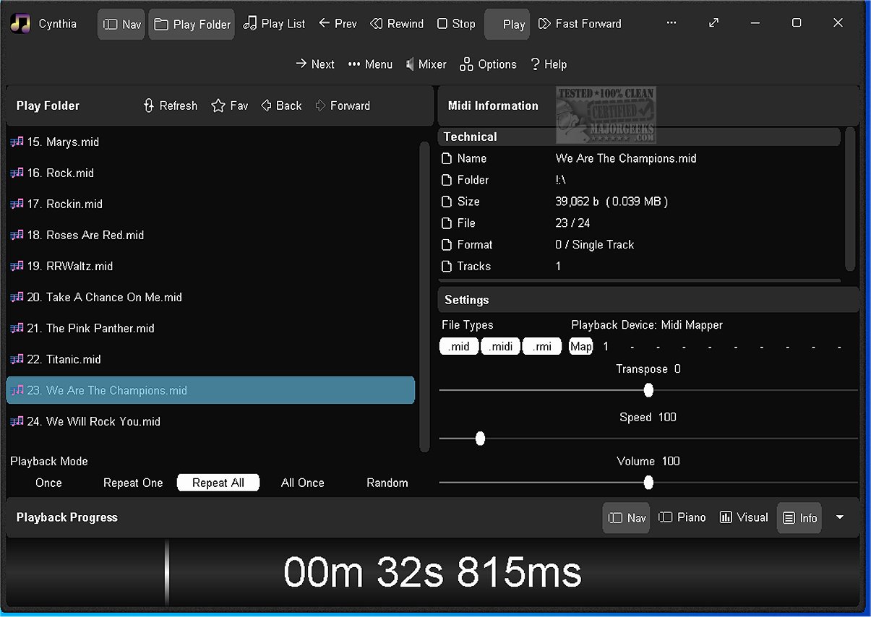Viewport: 871px width, 617px height.
Task: Select the Random playback mode
Action: [387, 483]
